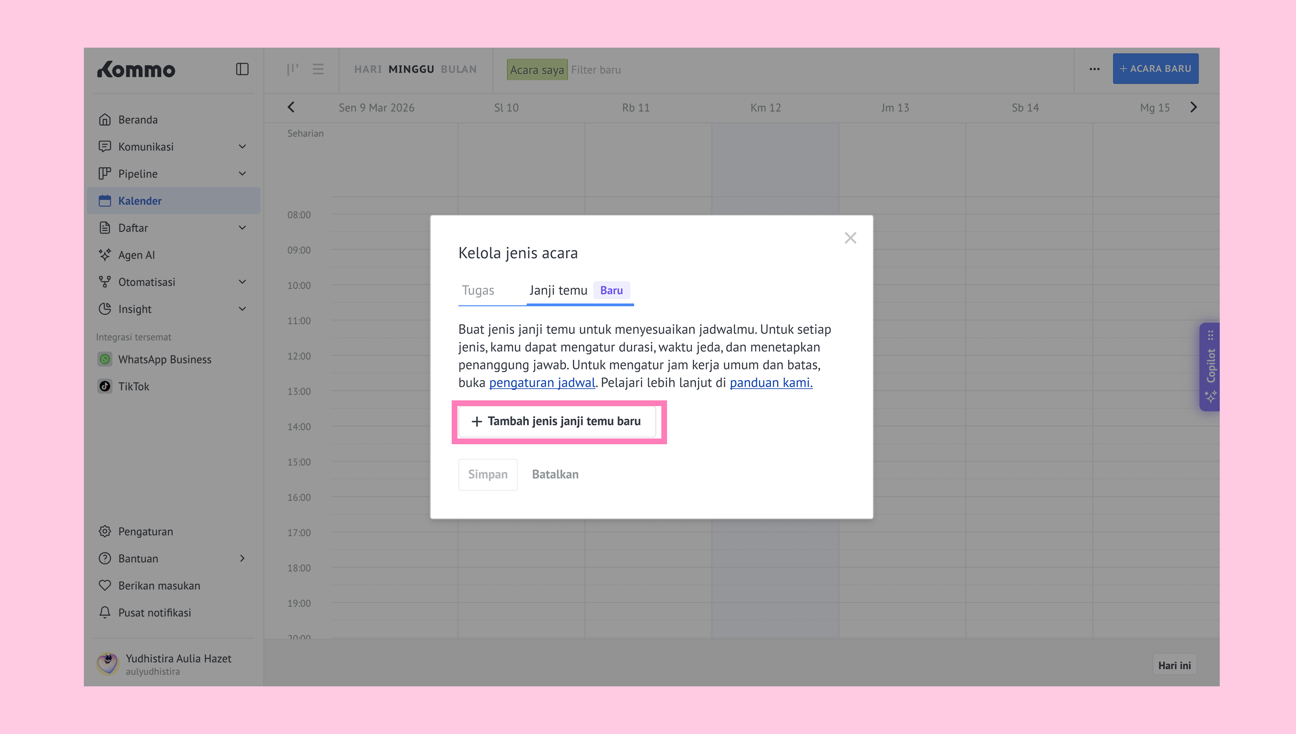
Task: Open the three-dots more options menu
Action: [x=1094, y=69]
